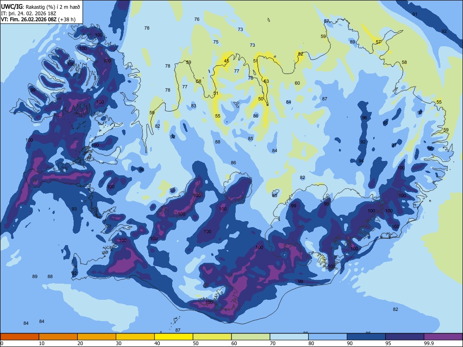The image size is (463, 347).
Task: Click the '83' humidity value on the map
Action: pos(194,106)
